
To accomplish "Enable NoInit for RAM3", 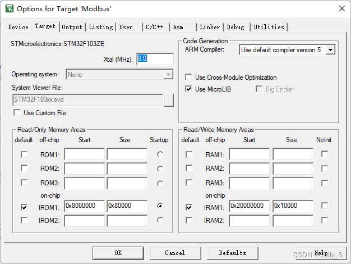I will [x=325, y=183].
